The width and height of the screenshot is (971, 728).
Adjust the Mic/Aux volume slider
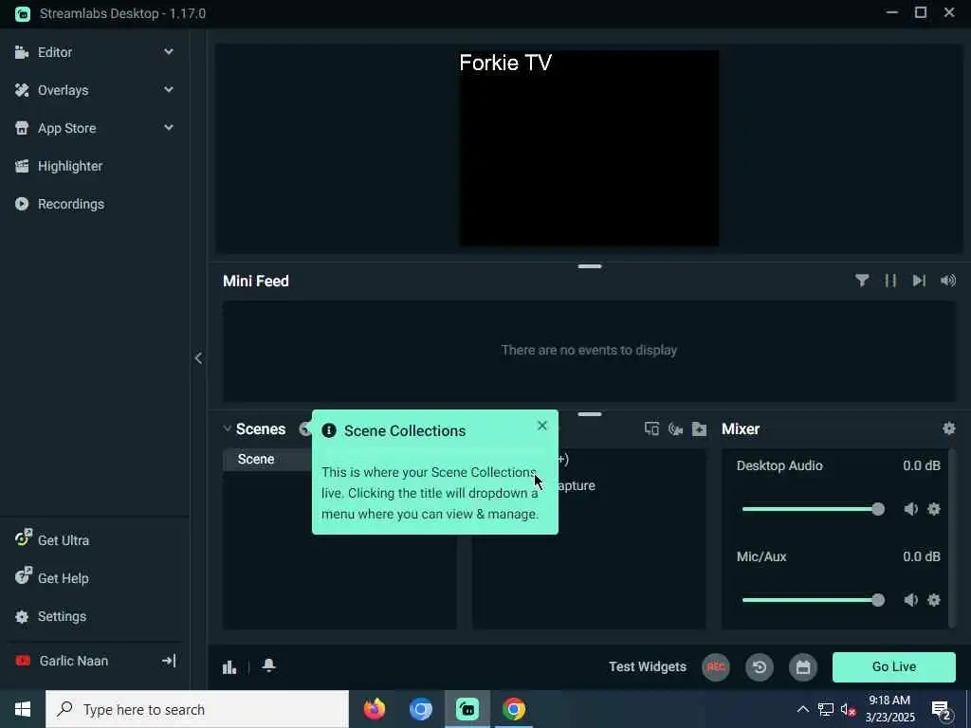813,600
